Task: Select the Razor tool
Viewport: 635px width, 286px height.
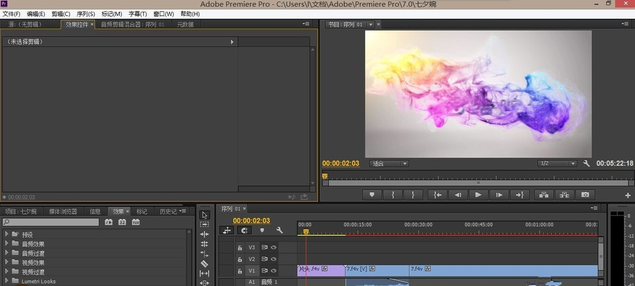Action: (204, 264)
